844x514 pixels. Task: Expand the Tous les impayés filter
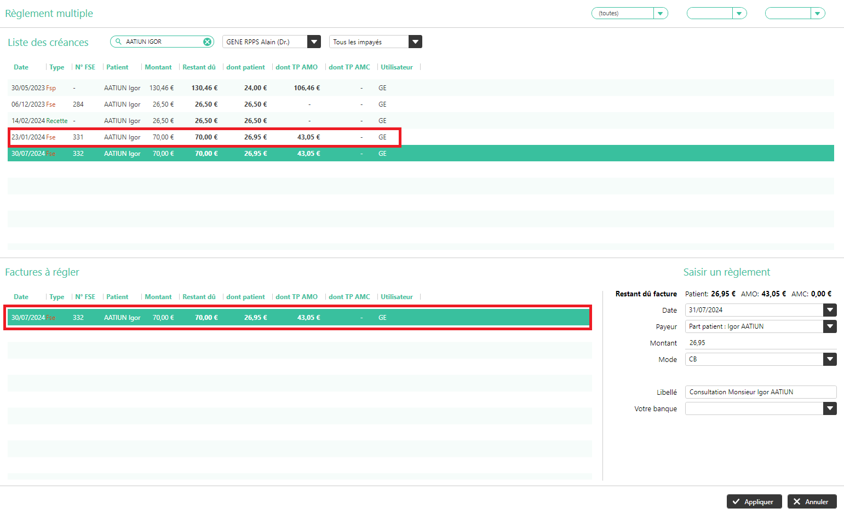(415, 42)
